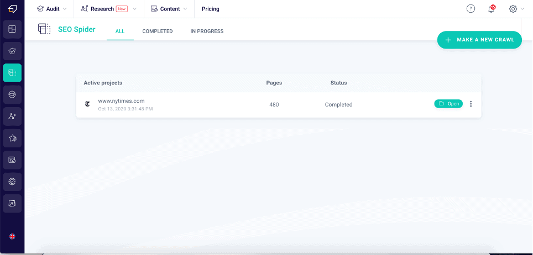Viewport: 533px width, 255px height.
Task: Click Make a New Crawl button
Action: point(479,40)
